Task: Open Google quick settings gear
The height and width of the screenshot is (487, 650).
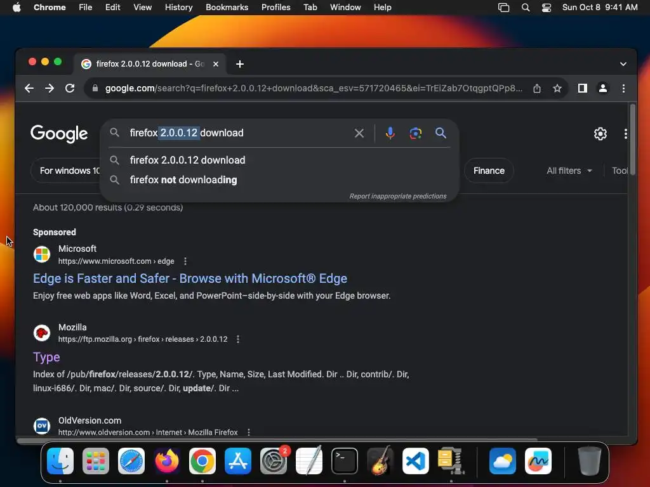Action: [600, 134]
